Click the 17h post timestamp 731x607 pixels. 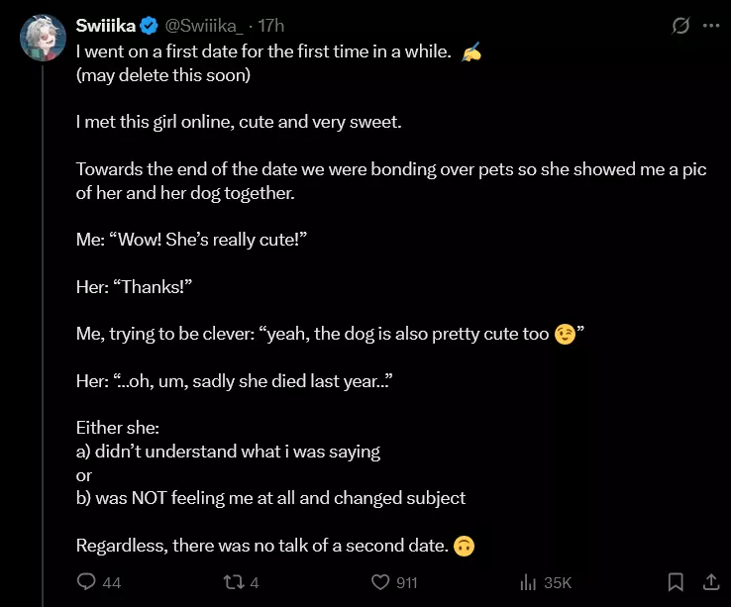pos(270,26)
